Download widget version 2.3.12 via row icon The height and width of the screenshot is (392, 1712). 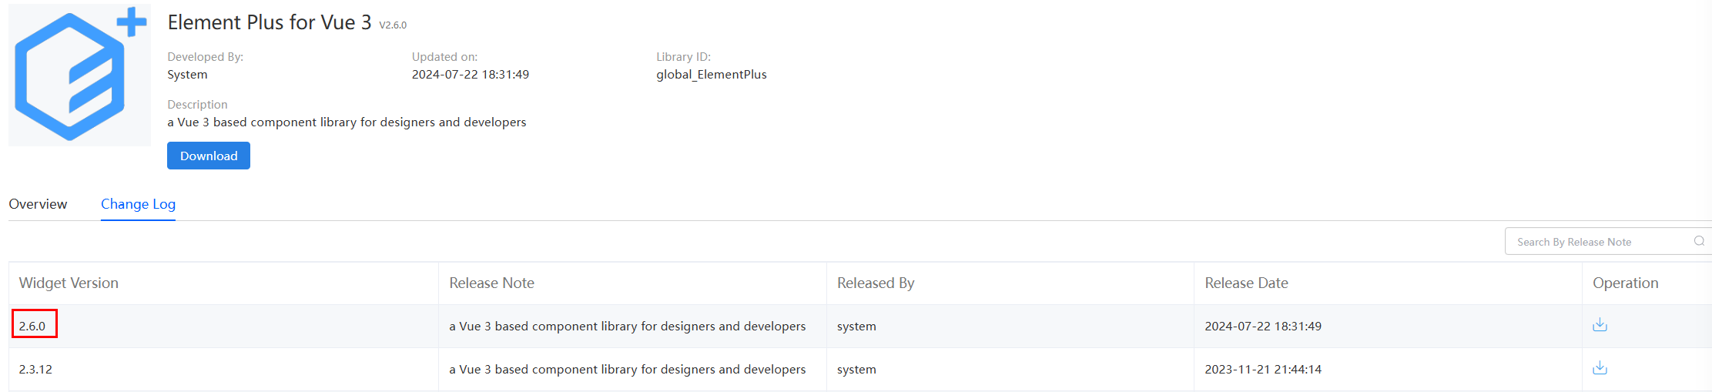(x=1600, y=368)
